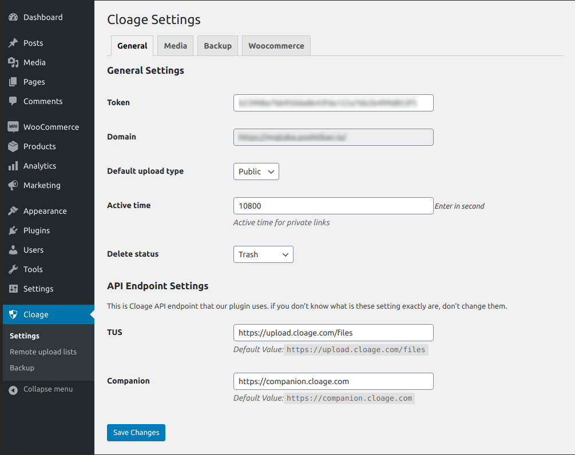
Task: Switch to the Media settings tab
Action: click(x=175, y=46)
